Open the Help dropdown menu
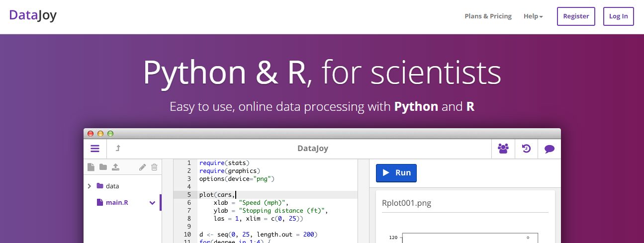The height and width of the screenshot is (243, 644). pyautogui.click(x=533, y=16)
